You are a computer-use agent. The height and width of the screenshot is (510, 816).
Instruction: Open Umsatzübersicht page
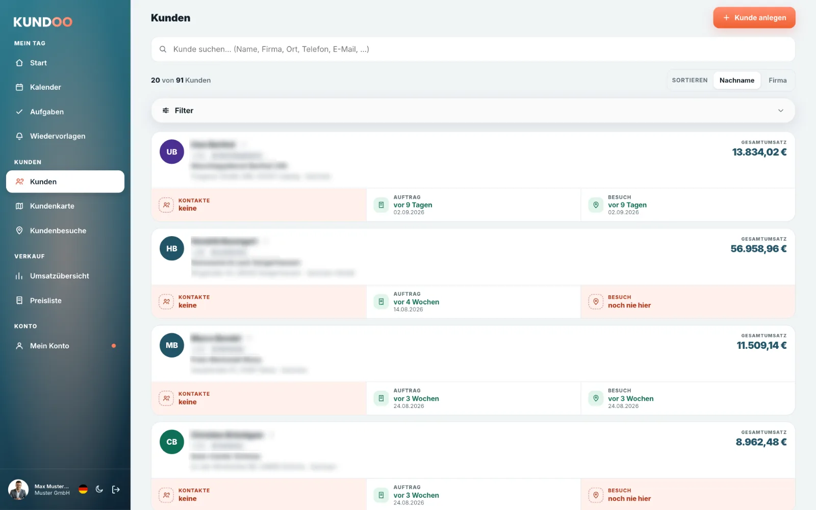(x=65, y=276)
